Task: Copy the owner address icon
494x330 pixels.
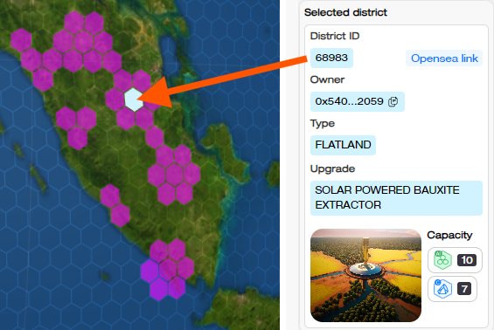Action: point(393,101)
